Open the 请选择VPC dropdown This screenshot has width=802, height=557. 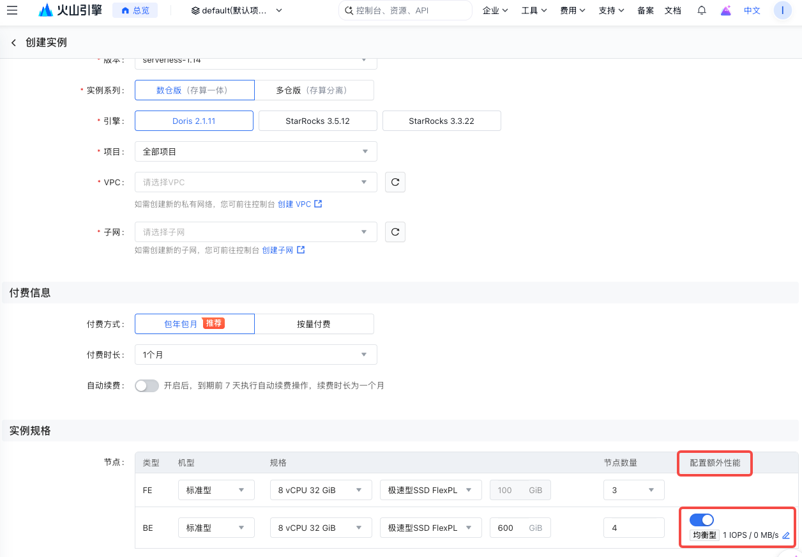pos(256,182)
